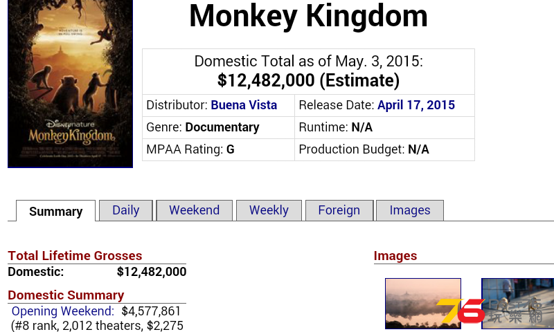The width and height of the screenshot is (554, 332).
Task: Select the Summary tab
Action: click(x=56, y=211)
